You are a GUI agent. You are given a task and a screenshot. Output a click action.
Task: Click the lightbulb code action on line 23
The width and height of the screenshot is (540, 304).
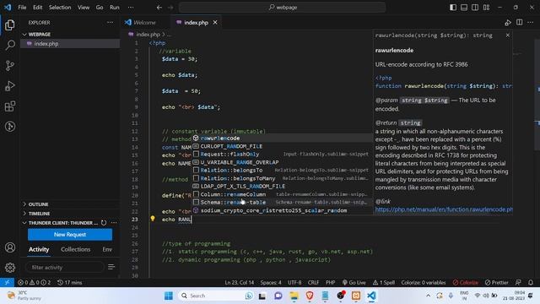tap(153, 219)
